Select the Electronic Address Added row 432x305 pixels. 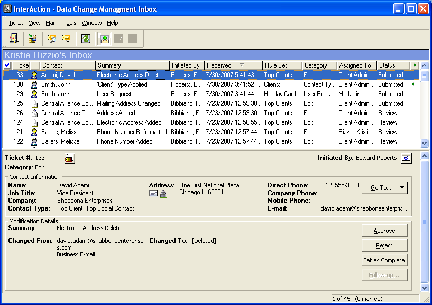pyautogui.click(x=212, y=122)
